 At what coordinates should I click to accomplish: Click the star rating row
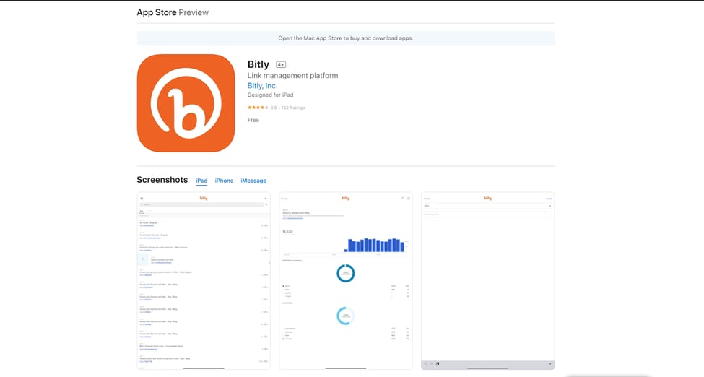(276, 108)
